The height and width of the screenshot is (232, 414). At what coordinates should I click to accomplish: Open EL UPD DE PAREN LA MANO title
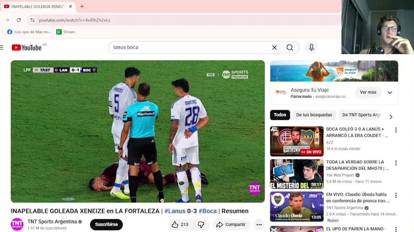(356, 229)
